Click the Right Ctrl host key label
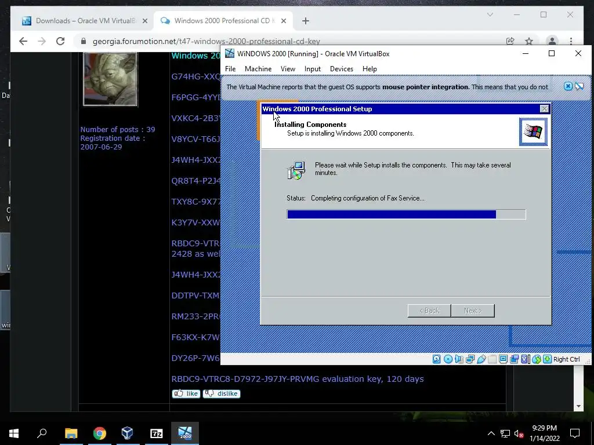The width and height of the screenshot is (594, 445). 566,359
